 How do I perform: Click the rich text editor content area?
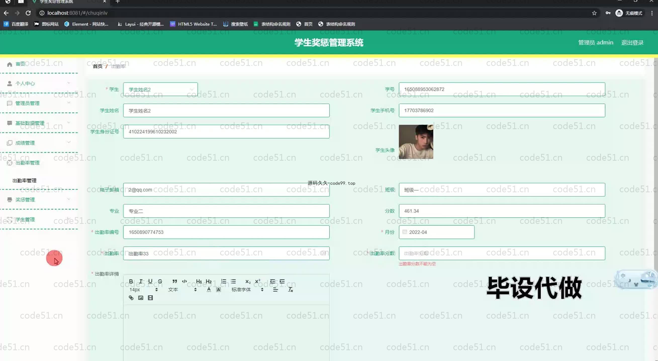click(x=226, y=332)
